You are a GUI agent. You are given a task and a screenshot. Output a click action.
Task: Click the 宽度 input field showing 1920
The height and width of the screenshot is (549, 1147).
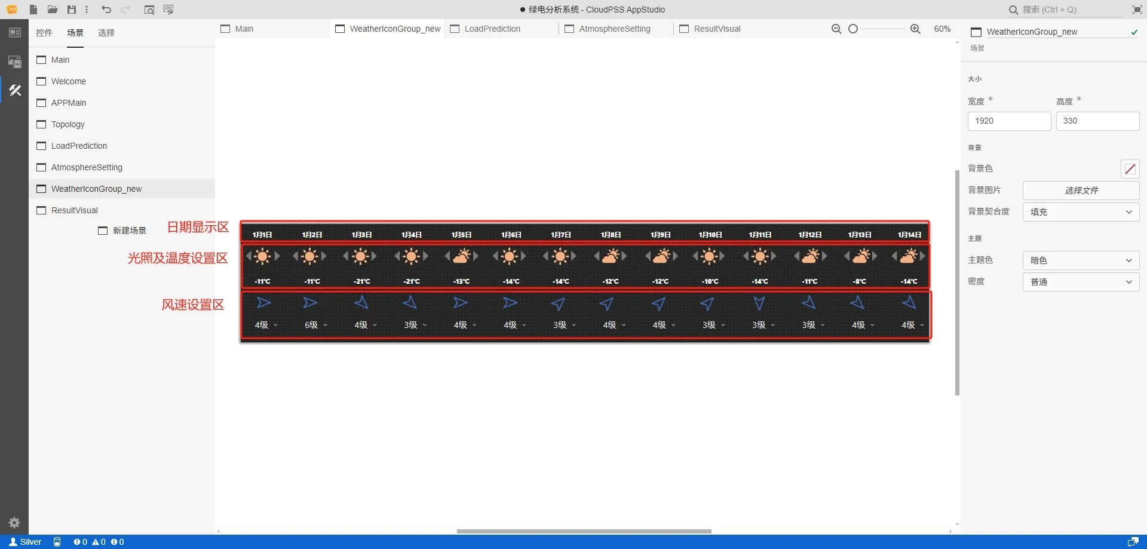(1009, 121)
